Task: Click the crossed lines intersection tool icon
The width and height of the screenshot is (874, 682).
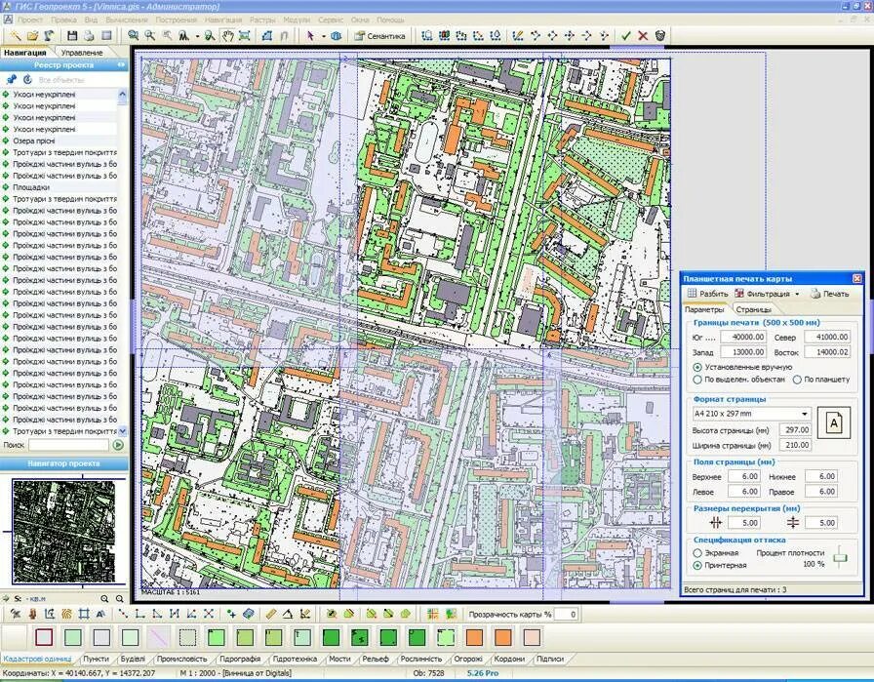Action: [209, 614]
